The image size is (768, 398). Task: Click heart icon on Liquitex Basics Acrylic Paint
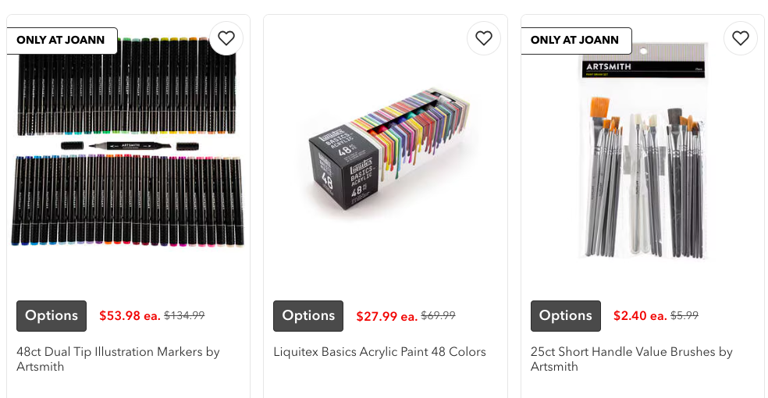pos(484,38)
